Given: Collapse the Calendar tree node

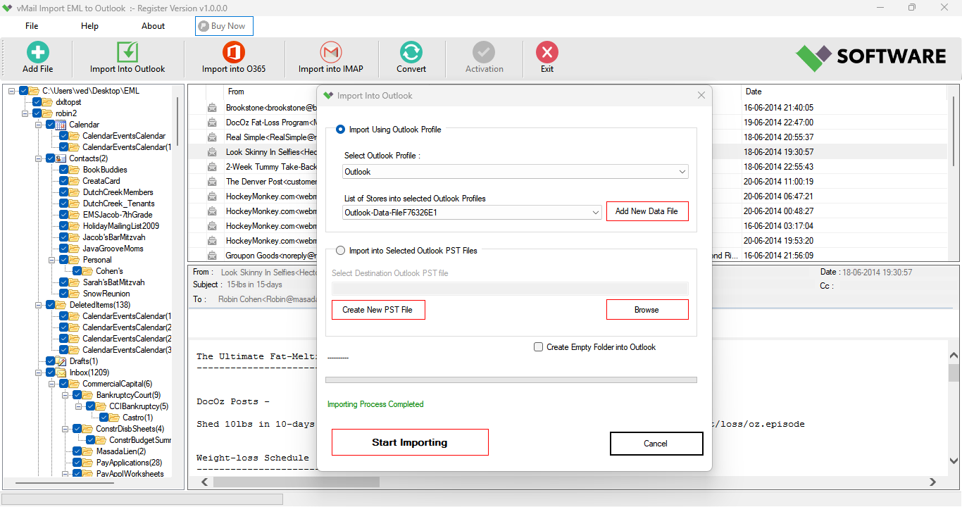Looking at the screenshot, I should (x=39, y=125).
